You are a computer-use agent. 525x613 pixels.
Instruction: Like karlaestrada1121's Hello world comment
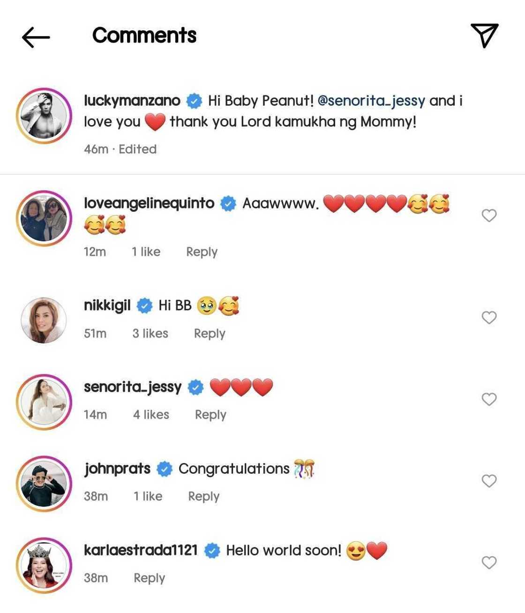(489, 562)
